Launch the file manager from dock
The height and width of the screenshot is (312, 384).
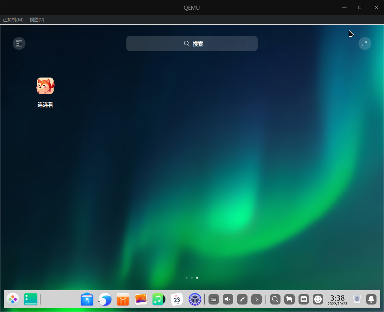tap(87, 299)
